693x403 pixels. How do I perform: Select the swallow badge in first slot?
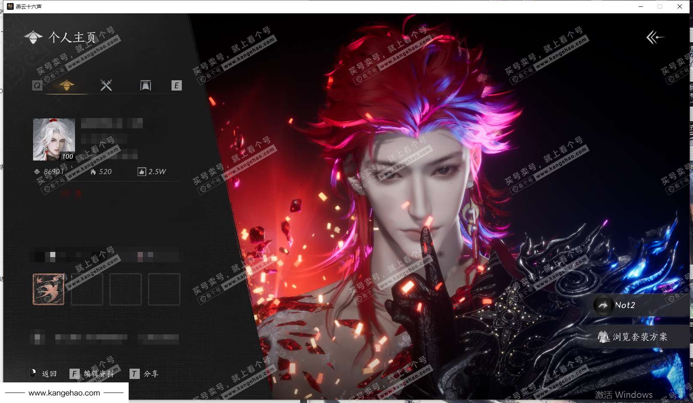pos(48,289)
